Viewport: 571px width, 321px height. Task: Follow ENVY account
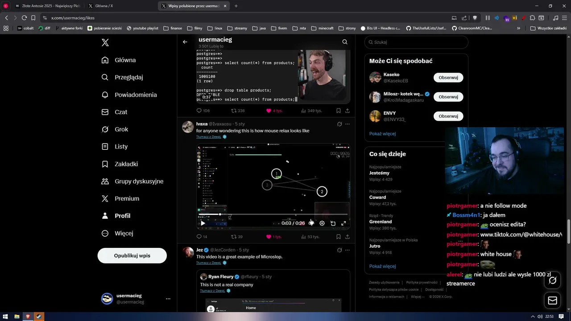448,116
